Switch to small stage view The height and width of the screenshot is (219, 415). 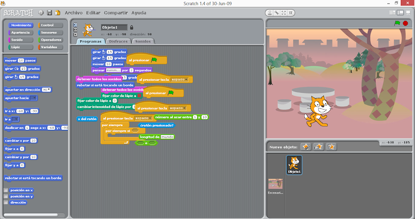tap(392, 12)
